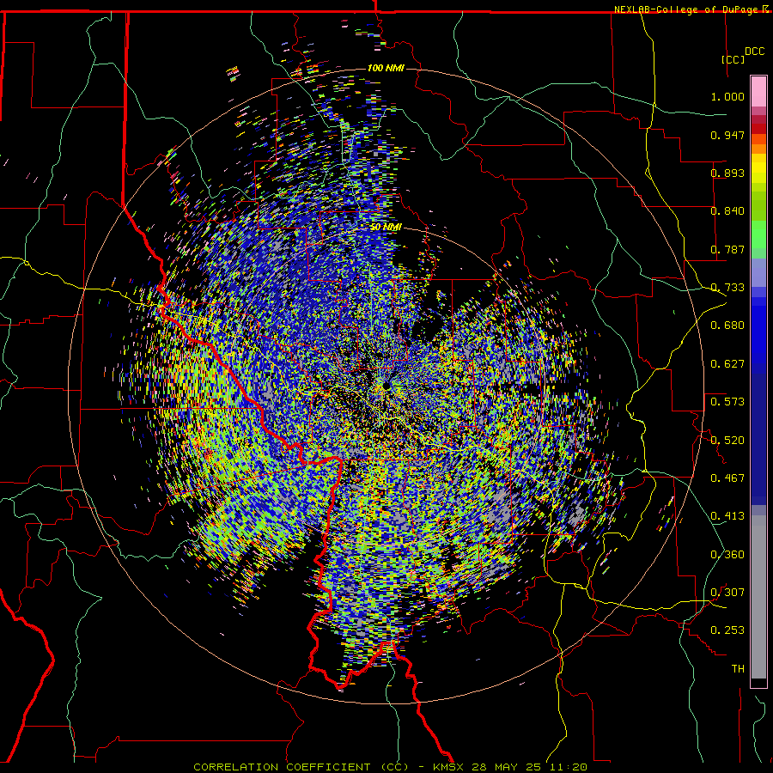Click the KMSX radar site identifier

coord(449,767)
